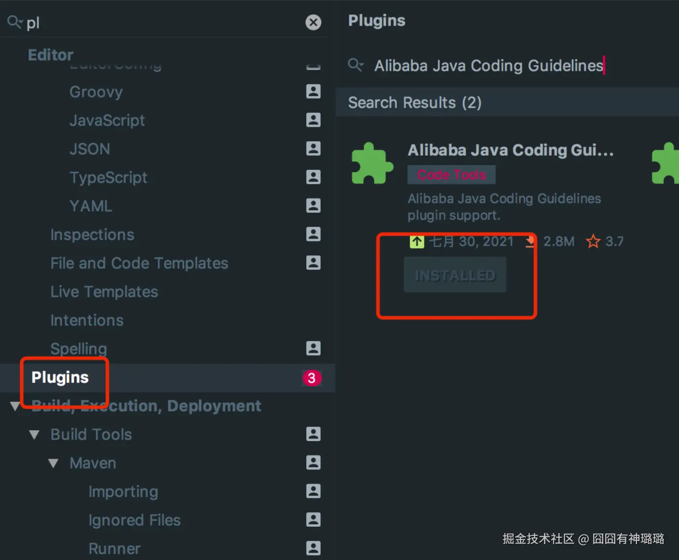Select the Build Tools entry
679x560 pixels.
pyautogui.click(x=91, y=434)
